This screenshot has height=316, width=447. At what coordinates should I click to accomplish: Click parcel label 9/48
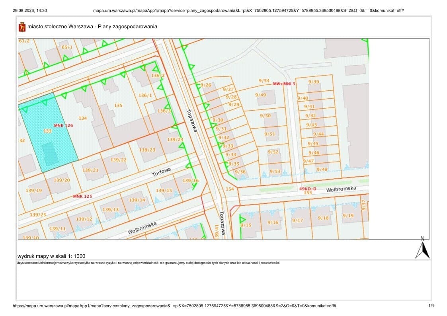pyautogui.click(x=322, y=170)
